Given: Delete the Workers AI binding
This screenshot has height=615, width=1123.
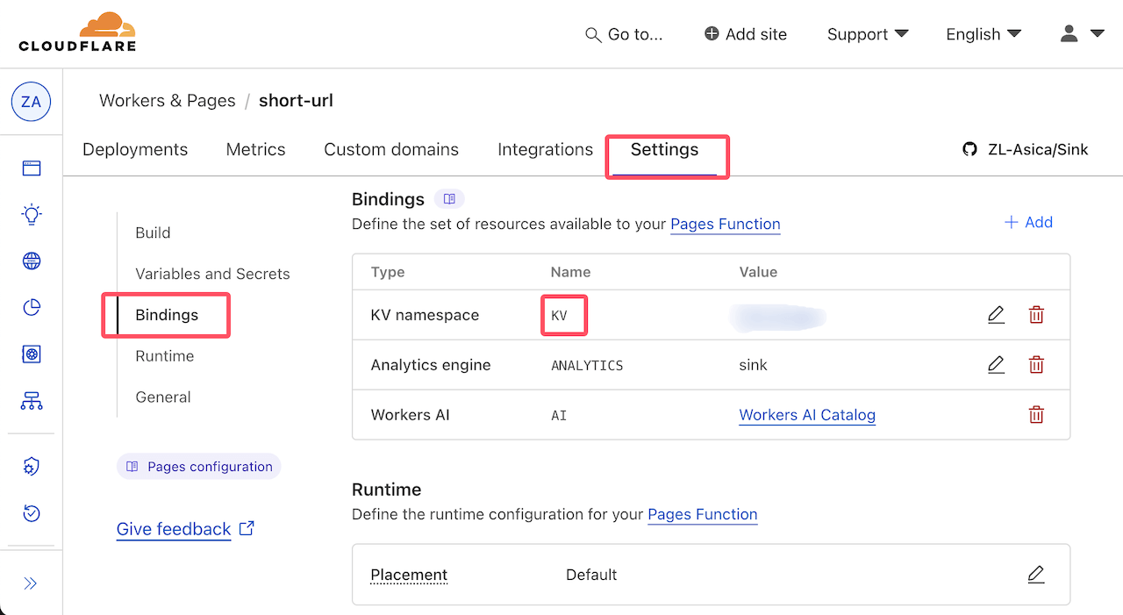Looking at the screenshot, I should [1036, 415].
